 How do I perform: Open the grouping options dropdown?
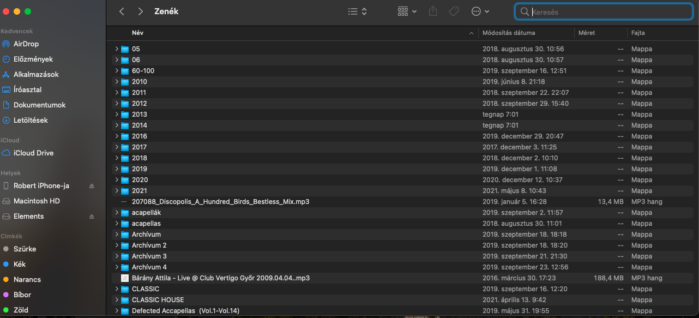coord(407,11)
